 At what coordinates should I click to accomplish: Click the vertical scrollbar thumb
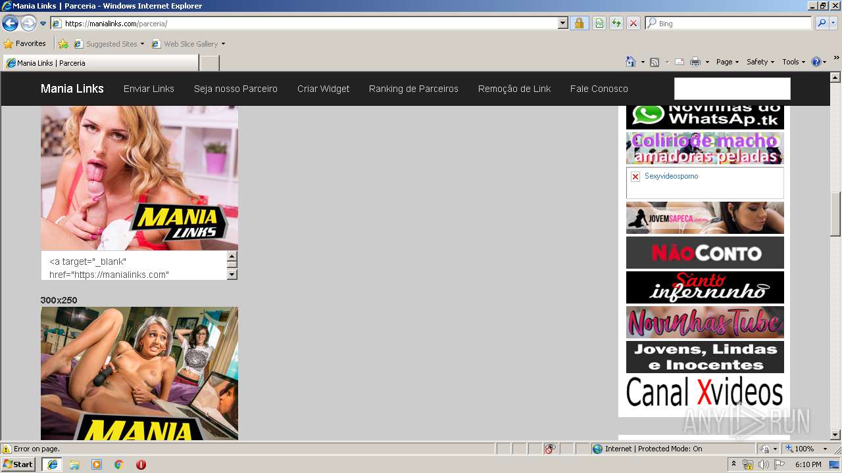pos(835,214)
